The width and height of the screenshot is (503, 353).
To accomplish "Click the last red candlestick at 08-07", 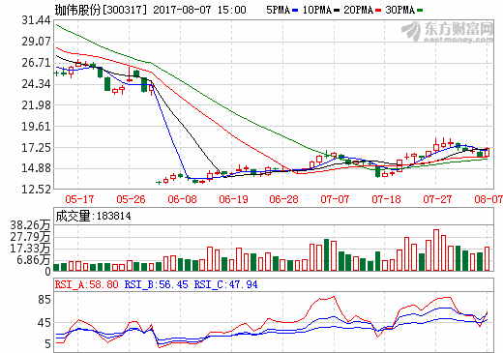I will tap(487, 152).
